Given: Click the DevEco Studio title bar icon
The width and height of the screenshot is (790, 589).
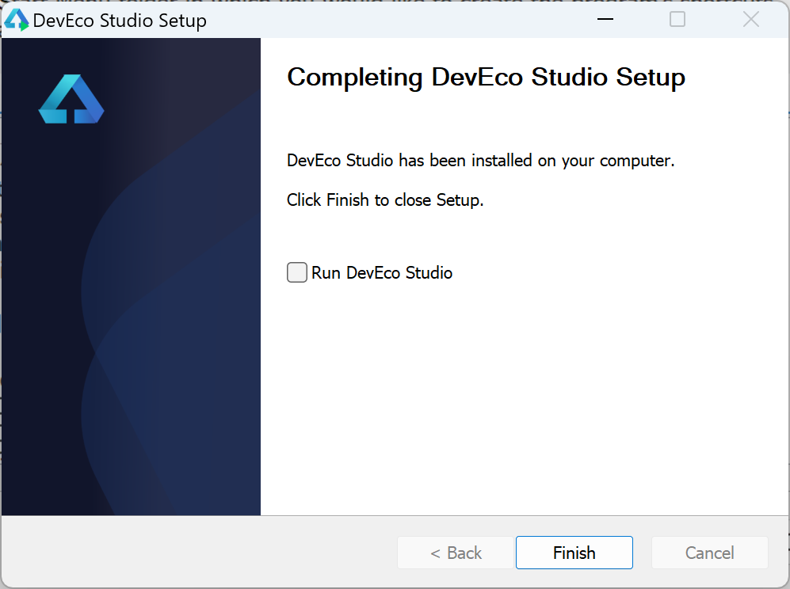Looking at the screenshot, I should pos(17,20).
